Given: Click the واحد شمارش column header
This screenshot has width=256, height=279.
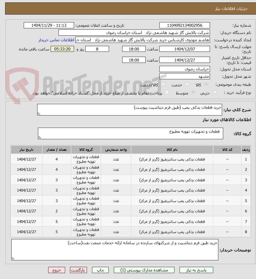Looking at the screenshot, I should pos(116,150).
